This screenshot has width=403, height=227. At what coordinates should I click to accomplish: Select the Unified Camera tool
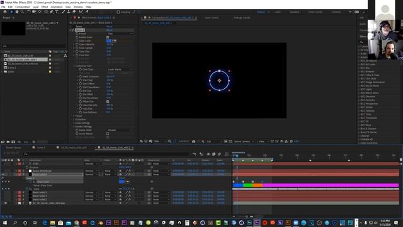[x=34, y=12]
